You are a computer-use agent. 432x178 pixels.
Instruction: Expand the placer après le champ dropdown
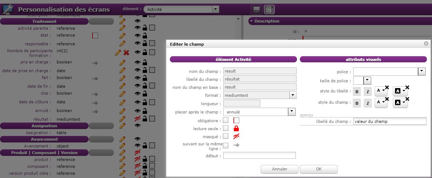coord(292,112)
